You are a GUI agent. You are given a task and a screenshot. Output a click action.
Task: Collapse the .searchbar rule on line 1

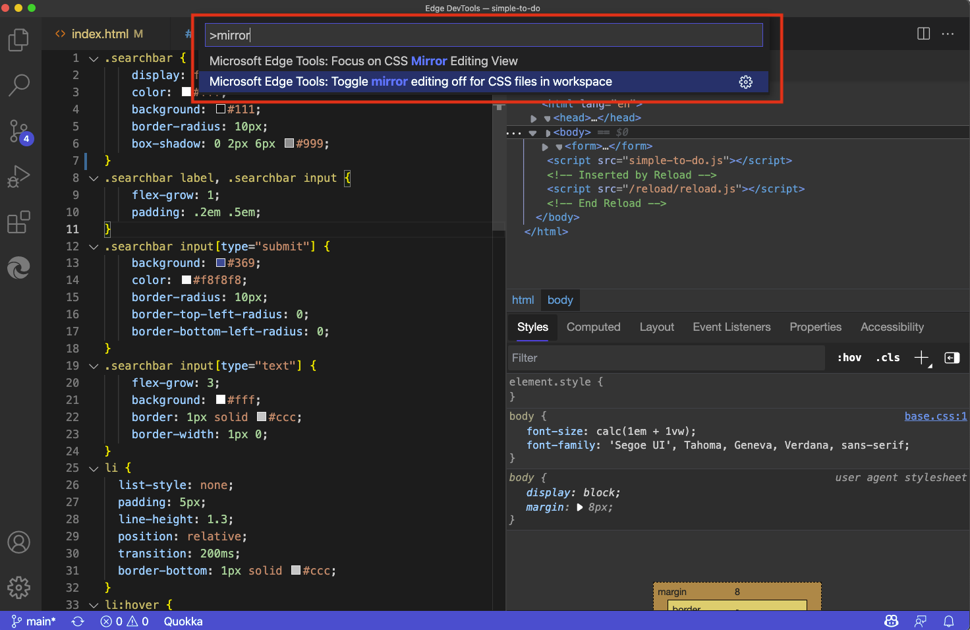coord(93,58)
